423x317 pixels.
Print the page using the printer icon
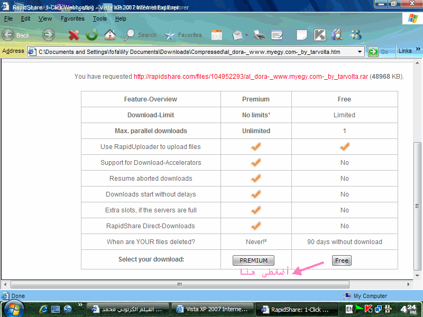pyautogui.click(x=259, y=35)
